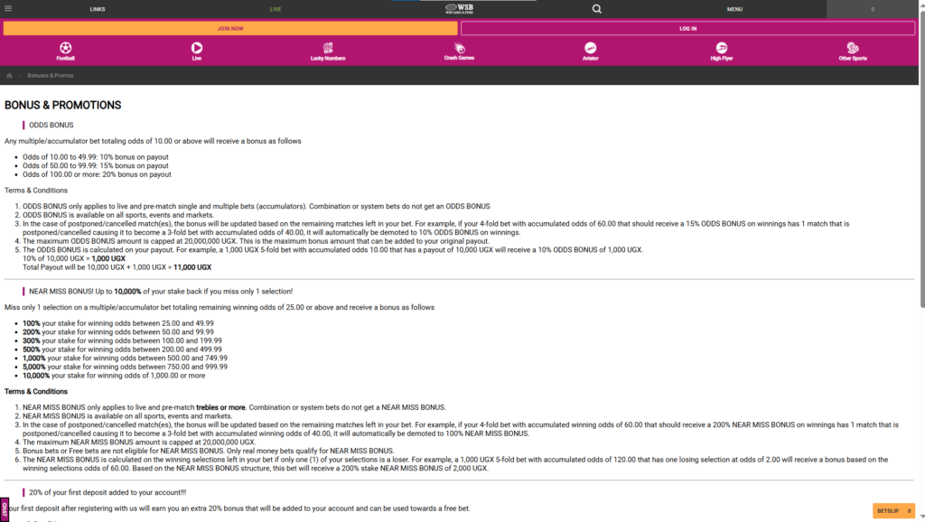Open the Football sports icon
925x522 pixels.
[65, 49]
